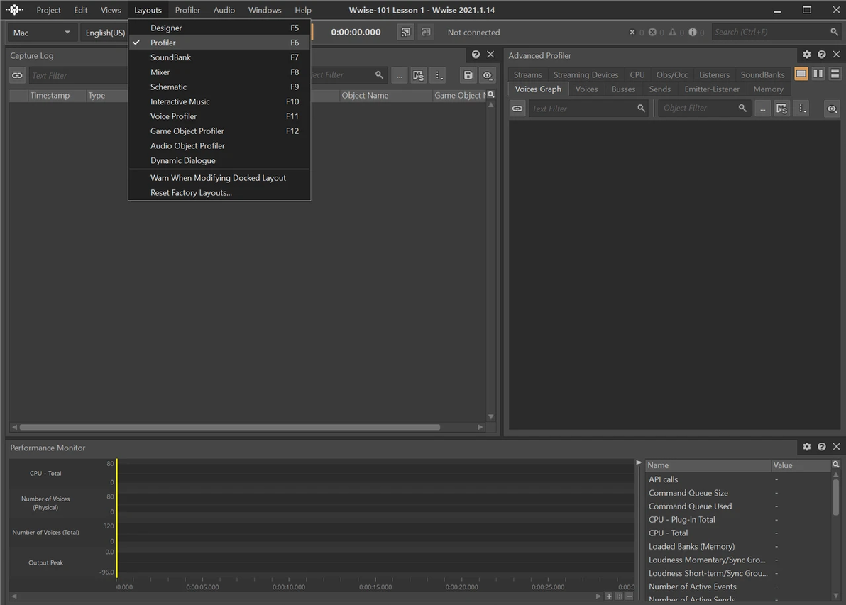The height and width of the screenshot is (605, 846).
Task: Click search icon above Capture Log scrollbar
Action: (491, 95)
